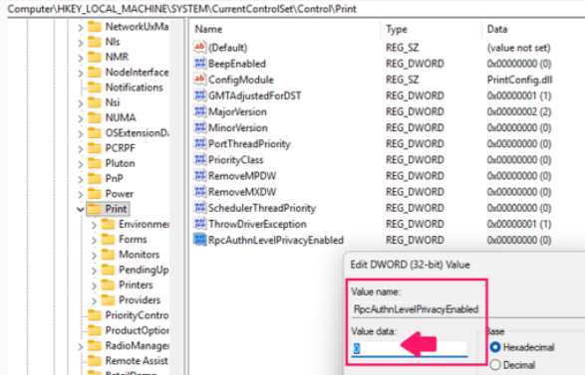This screenshot has height=375, width=585.
Task: Select the SchedulerThreadPriority value name
Action: tap(262, 208)
